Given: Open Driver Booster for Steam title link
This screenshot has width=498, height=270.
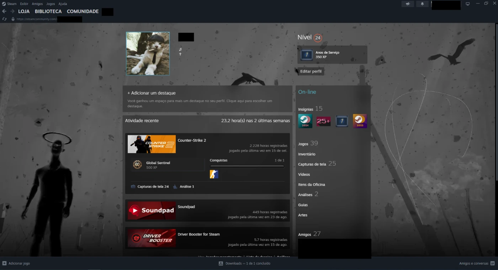Looking at the screenshot, I should point(199,234).
